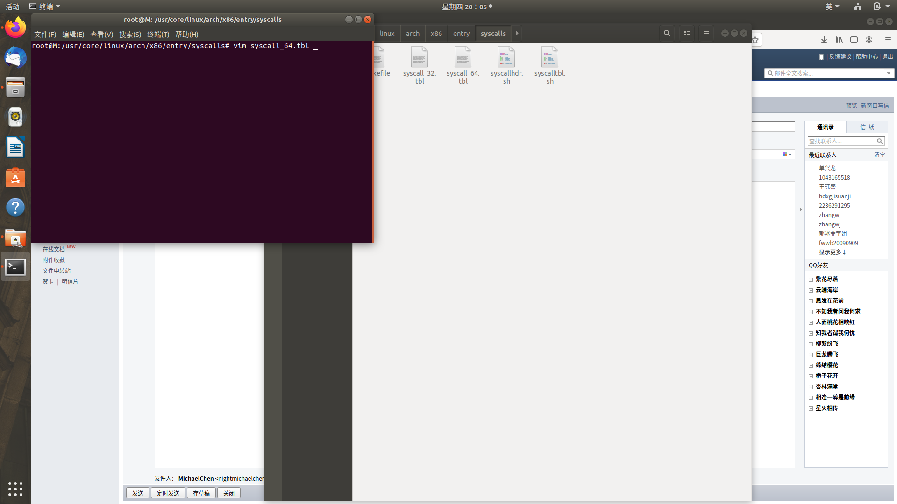Launch Thunderbird mail from the dock

15,57
